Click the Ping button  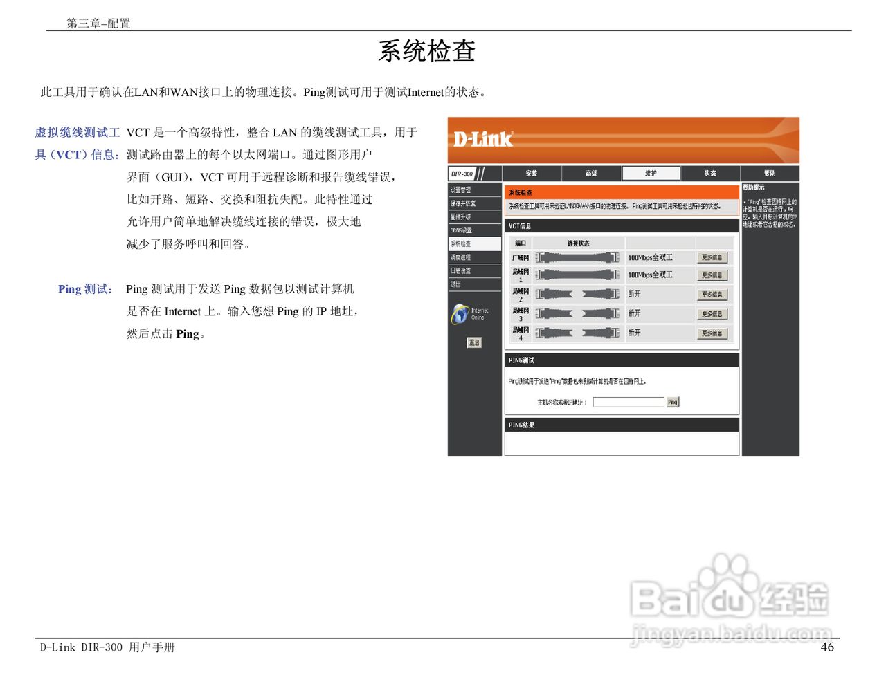(x=673, y=402)
